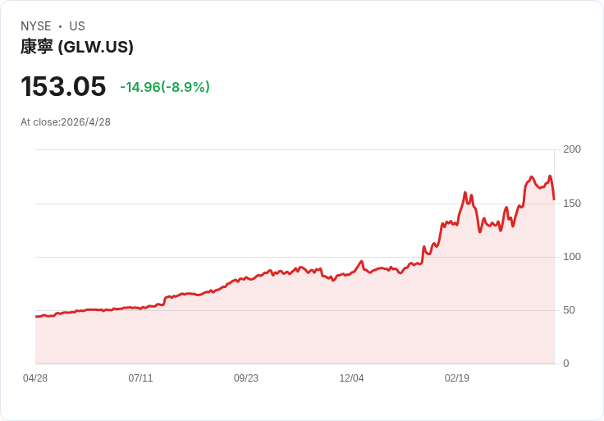604x421 pixels.
Task: Click the small price spike near 12/04
Action: [x=361, y=261]
